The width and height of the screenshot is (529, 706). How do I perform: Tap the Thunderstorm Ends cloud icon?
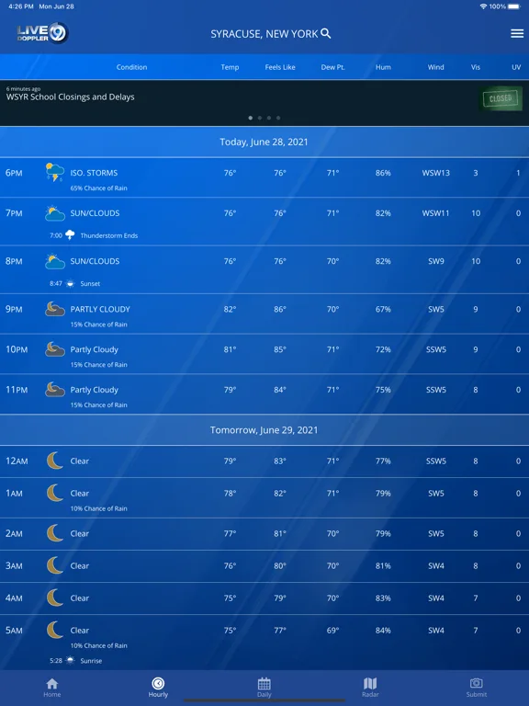[x=70, y=235]
